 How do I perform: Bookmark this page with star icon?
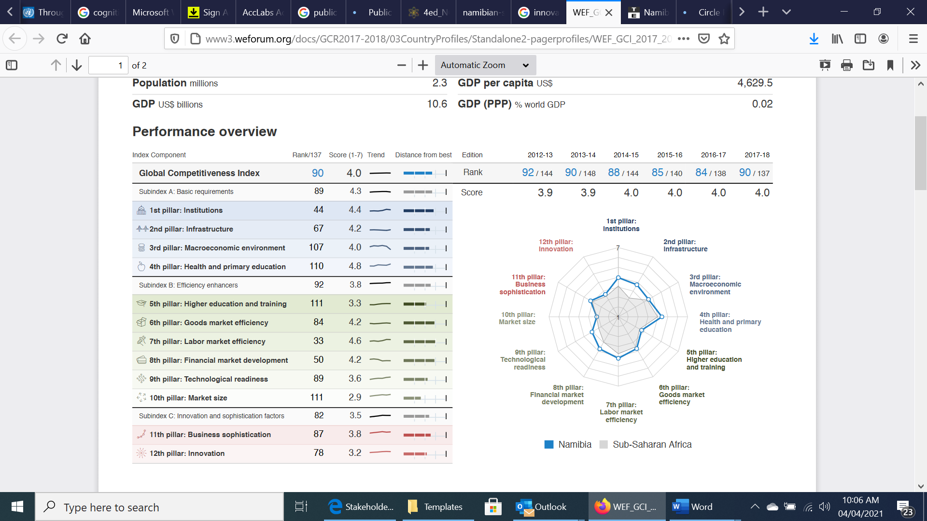[724, 39]
